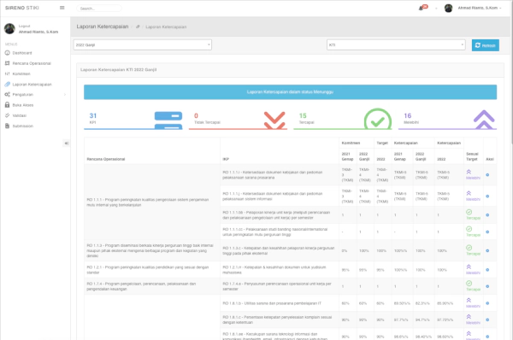Image resolution: width=513 pixels, height=340 pixels.
Task: Click the 15 Tercapai count
Action: 303,115
